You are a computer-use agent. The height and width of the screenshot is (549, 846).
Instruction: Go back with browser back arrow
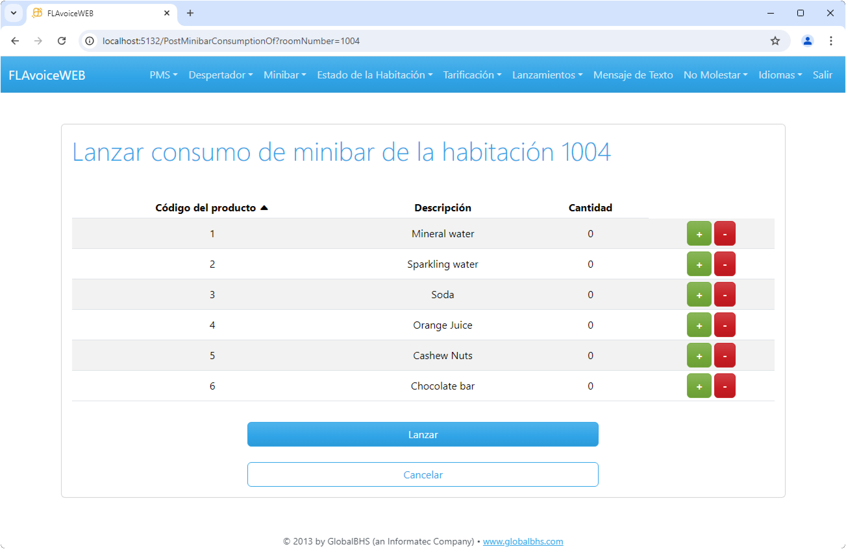tap(15, 41)
